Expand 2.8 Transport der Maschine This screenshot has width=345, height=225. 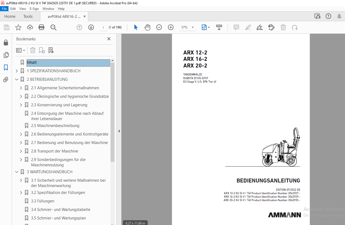[x=21, y=151]
